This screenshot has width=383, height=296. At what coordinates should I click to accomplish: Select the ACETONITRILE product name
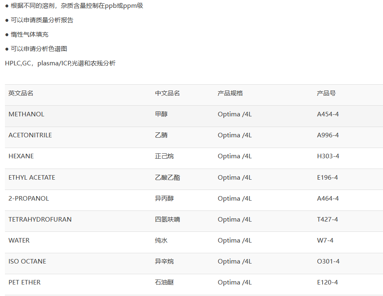pyautogui.click(x=30, y=135)
